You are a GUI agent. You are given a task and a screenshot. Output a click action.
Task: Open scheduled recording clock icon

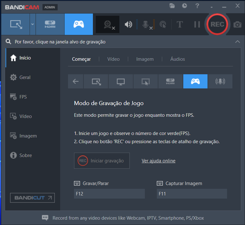pyautogui.click(x=185, y=6)
